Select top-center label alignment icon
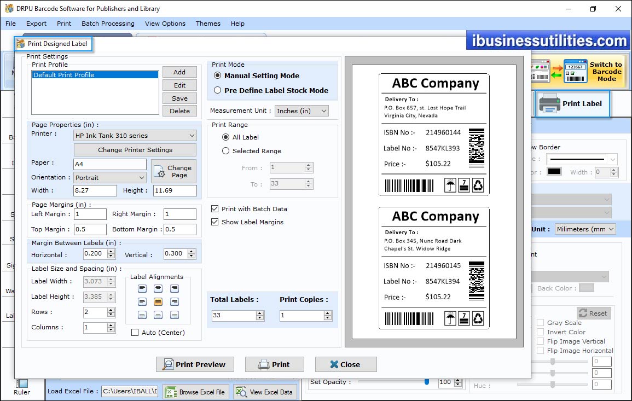 [x=158, y=288]
